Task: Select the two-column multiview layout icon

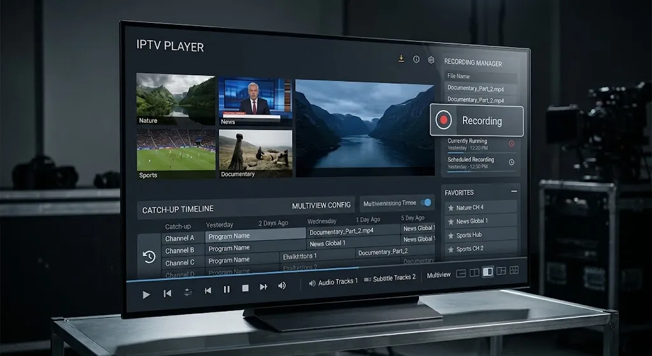Action: (474, 273)
